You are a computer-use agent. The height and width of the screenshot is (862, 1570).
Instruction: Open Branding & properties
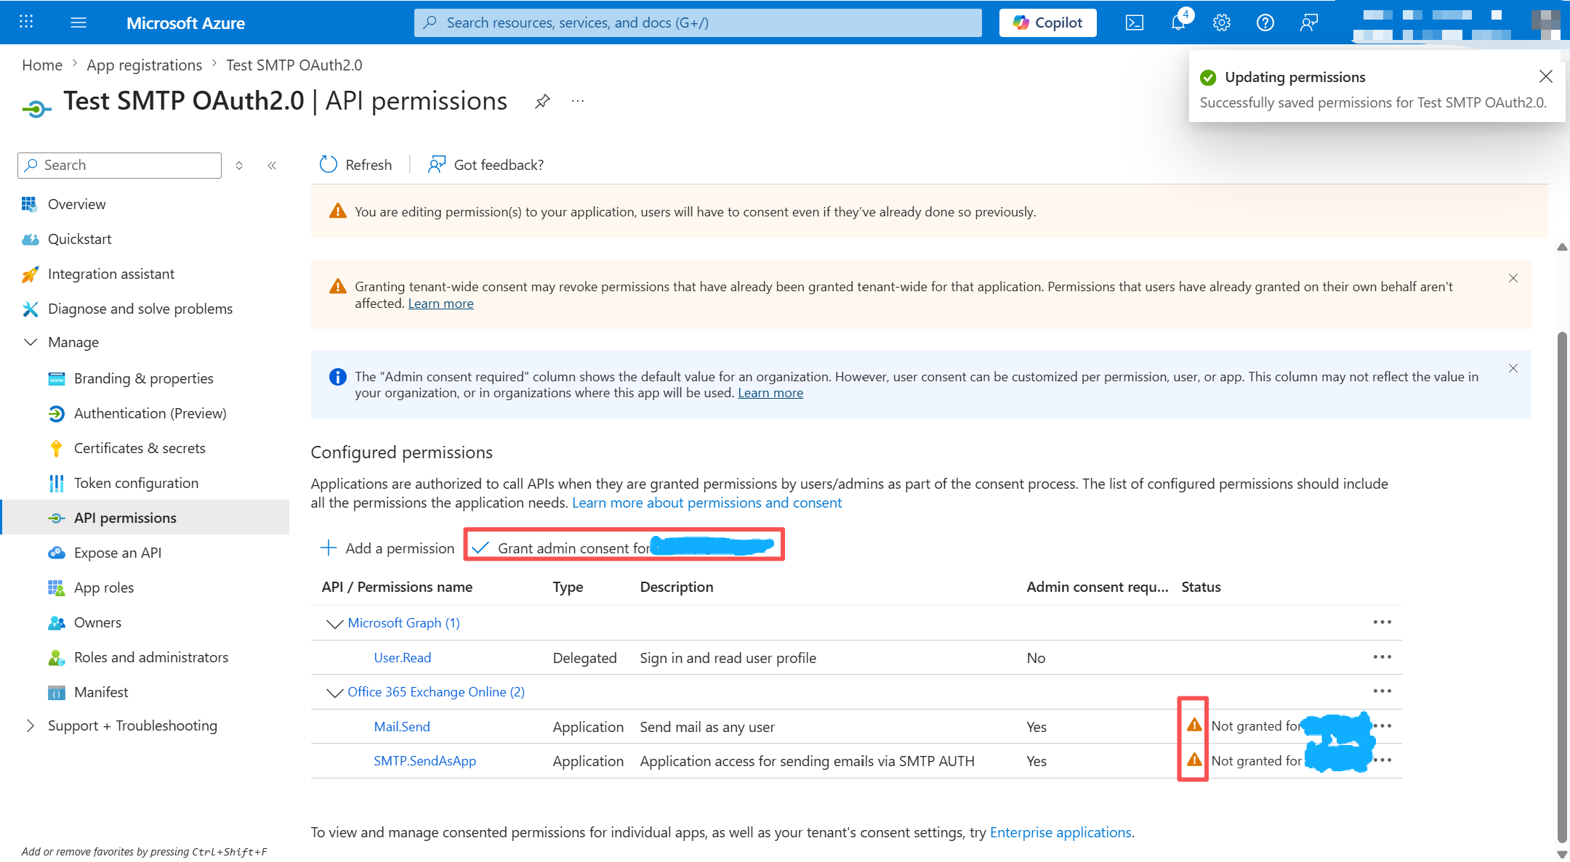[x=143, y=378]
